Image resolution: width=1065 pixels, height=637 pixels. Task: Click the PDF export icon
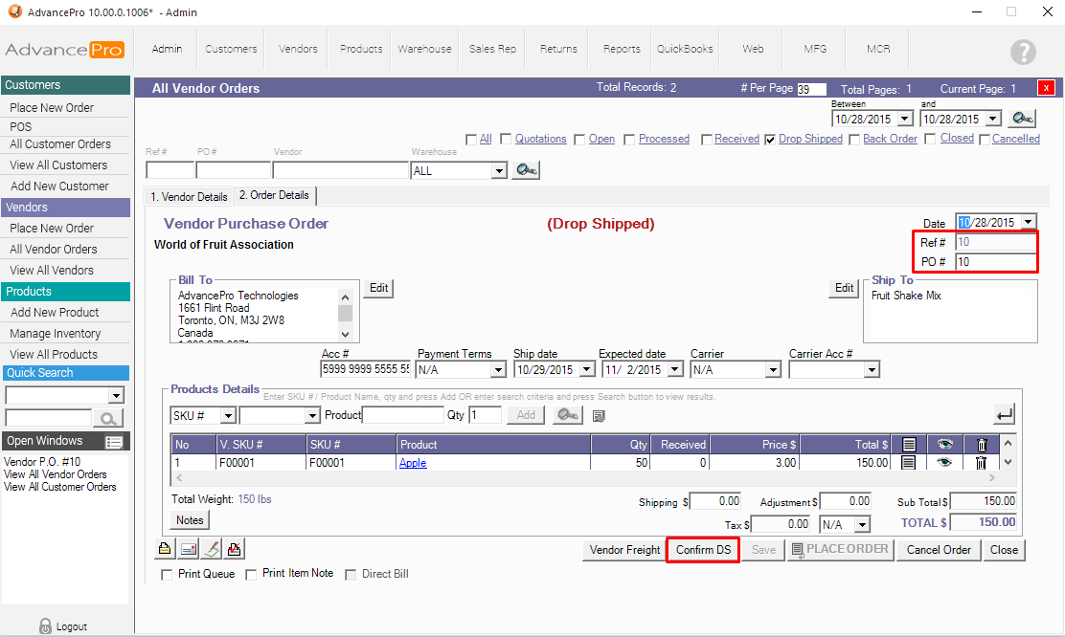point(235,549)
